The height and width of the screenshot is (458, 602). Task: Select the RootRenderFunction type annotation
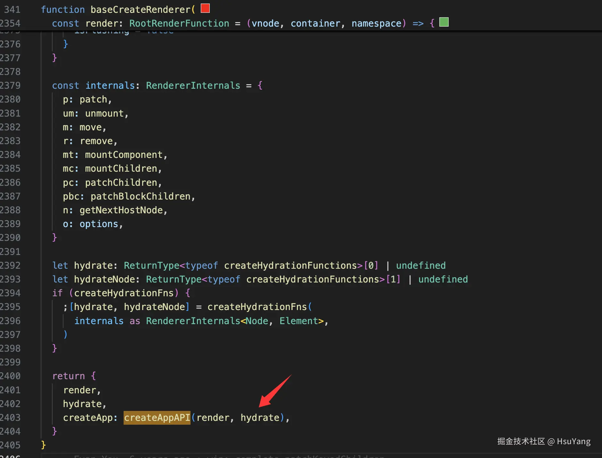(179, 23)
